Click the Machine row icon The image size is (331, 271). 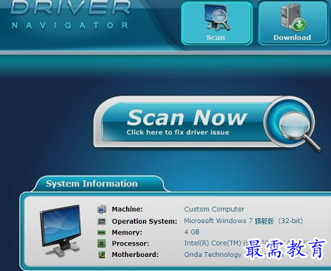pyautogui.click(x=101, y=209)
